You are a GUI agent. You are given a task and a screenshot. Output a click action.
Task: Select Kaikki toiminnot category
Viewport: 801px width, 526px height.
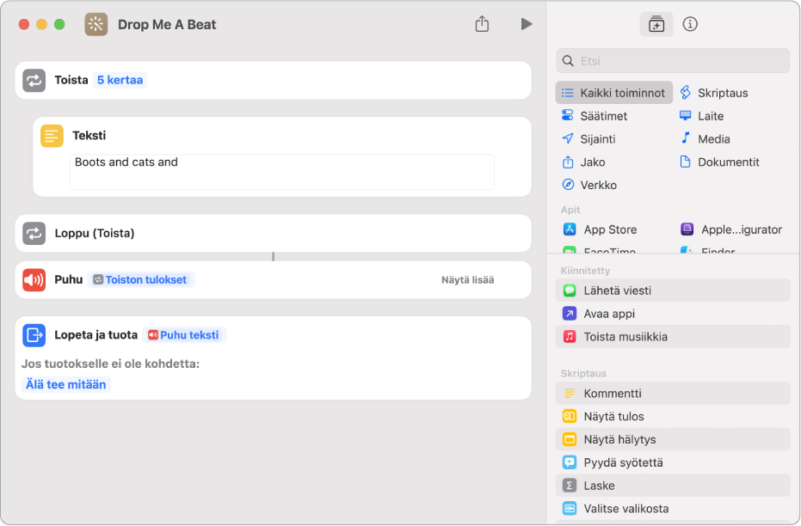point(614,93)
